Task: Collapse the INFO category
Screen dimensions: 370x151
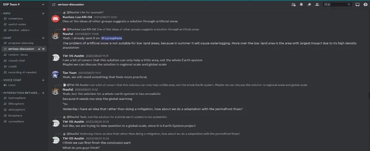Action: click(x=7, y=13)
